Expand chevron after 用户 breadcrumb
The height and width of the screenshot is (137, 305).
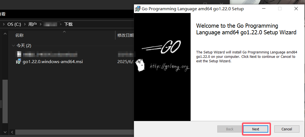[x=40, y=24]
